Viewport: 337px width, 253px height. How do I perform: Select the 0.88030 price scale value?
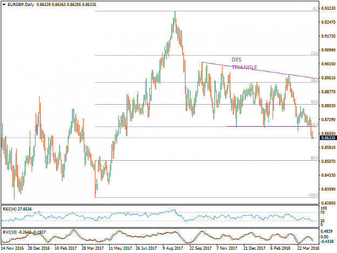point(328,106)
